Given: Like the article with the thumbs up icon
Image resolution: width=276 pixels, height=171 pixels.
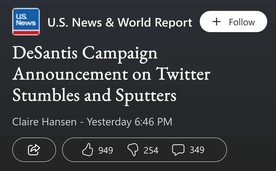Looking at the screenshot, I should pos(87,150).
